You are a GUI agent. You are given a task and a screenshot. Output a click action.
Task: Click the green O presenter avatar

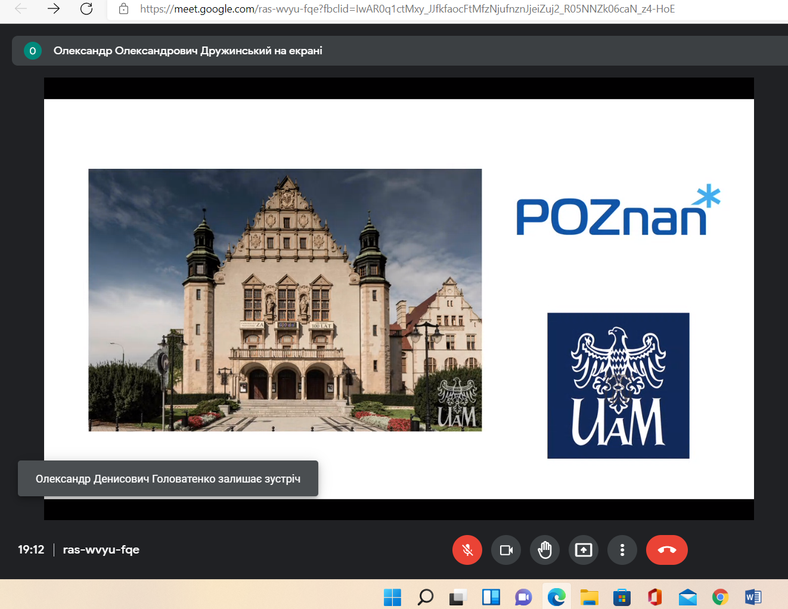(33, 51)
